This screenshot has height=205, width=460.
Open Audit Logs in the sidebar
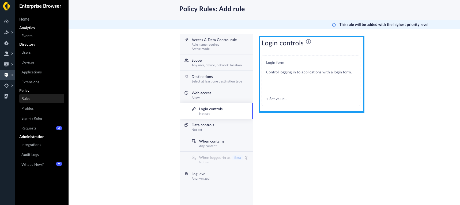30,155
